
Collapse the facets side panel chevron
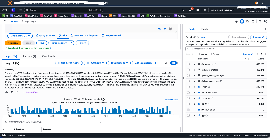pyautogui.click(x=265, y=29)
